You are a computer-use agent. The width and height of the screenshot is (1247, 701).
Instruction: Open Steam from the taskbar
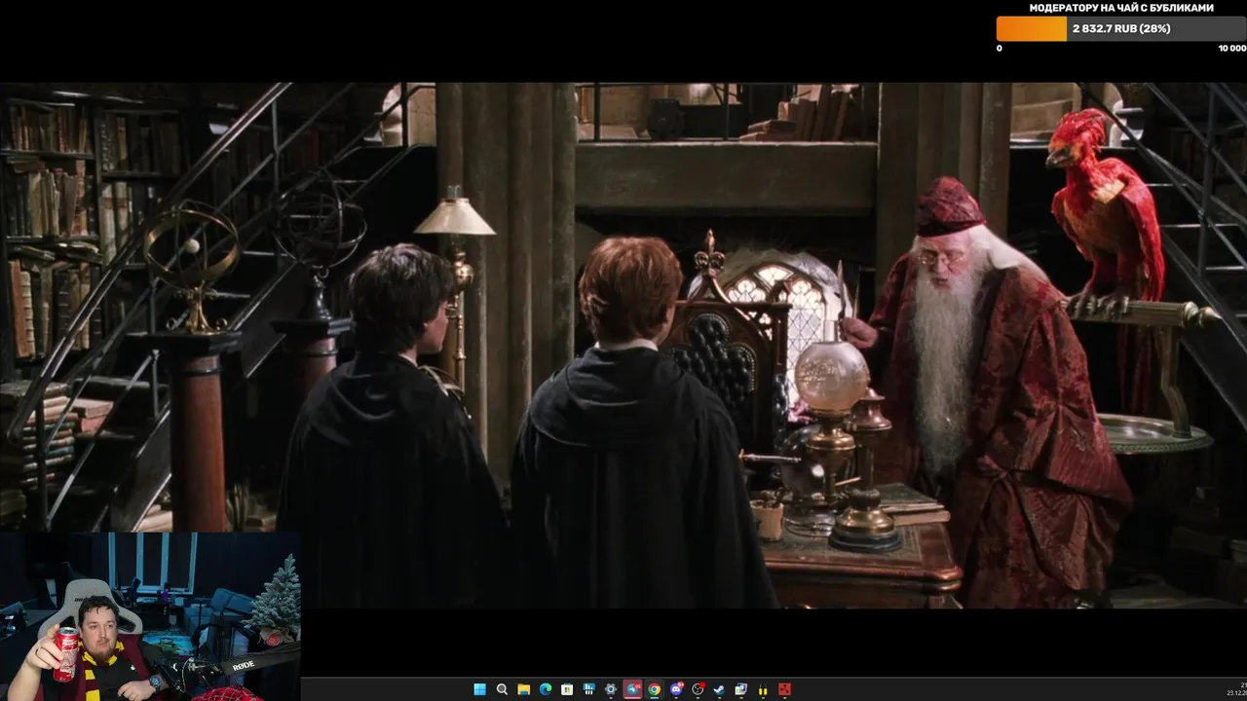coord(719,689)
